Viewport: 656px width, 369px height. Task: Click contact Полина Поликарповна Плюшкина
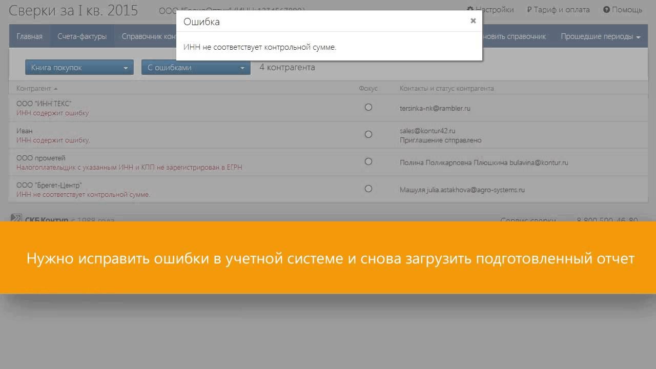tap(454, 162)
